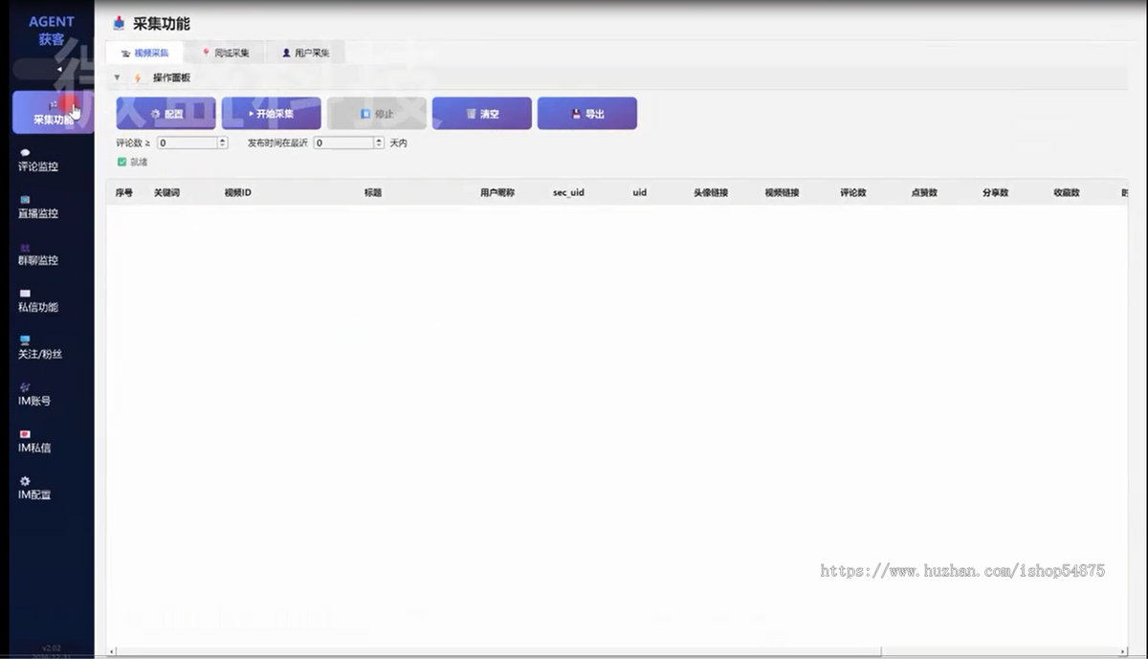Viewport: 1148px width, 659px height.
Task: Click the 采集功能 page title icon
Action: point(119,23)
